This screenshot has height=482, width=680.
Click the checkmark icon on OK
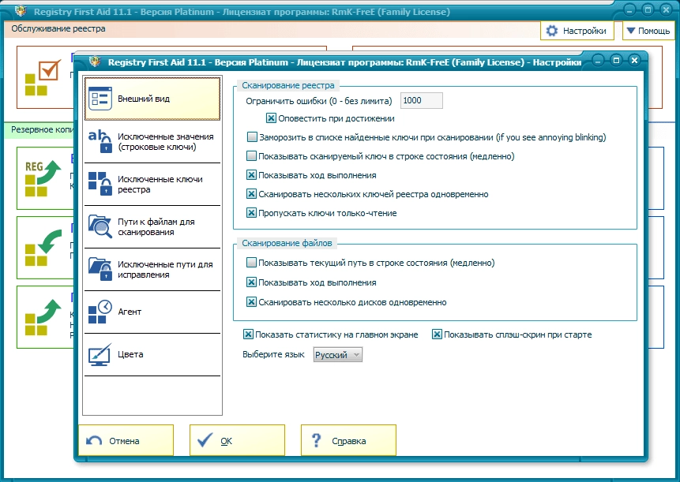[205, 440]
